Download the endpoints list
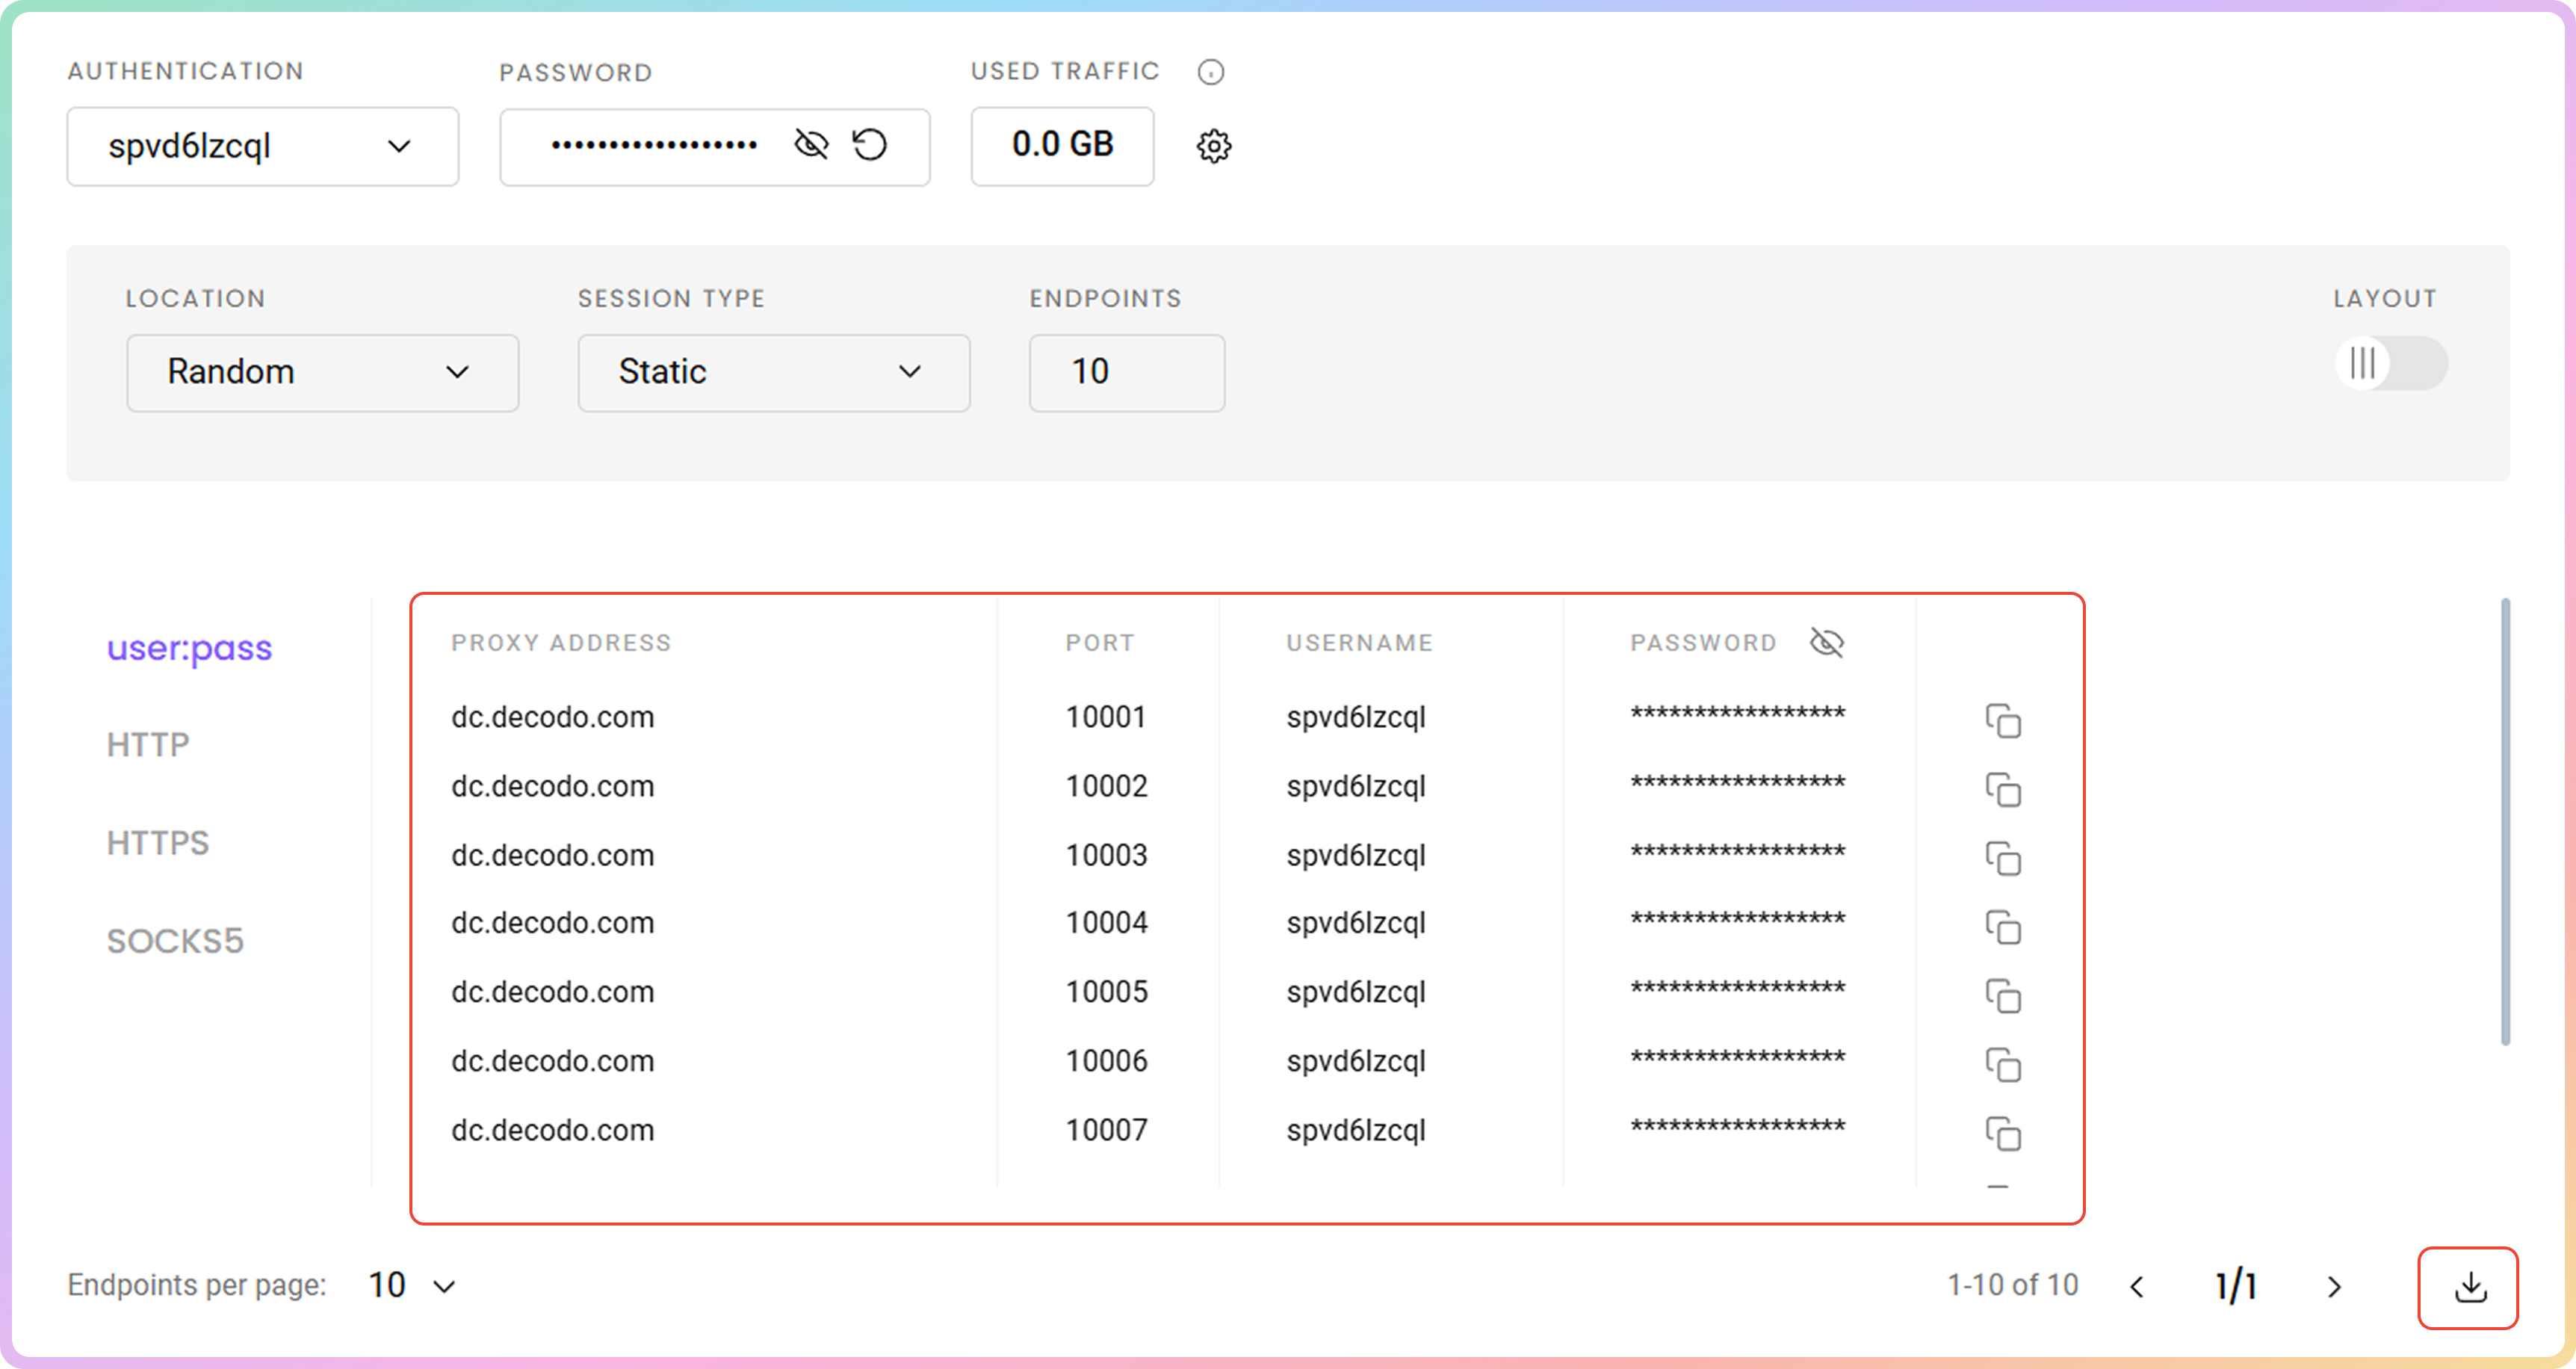Image resolution: width=2576 pixels, height=1369 pixels. [x=2469, y=1287]
